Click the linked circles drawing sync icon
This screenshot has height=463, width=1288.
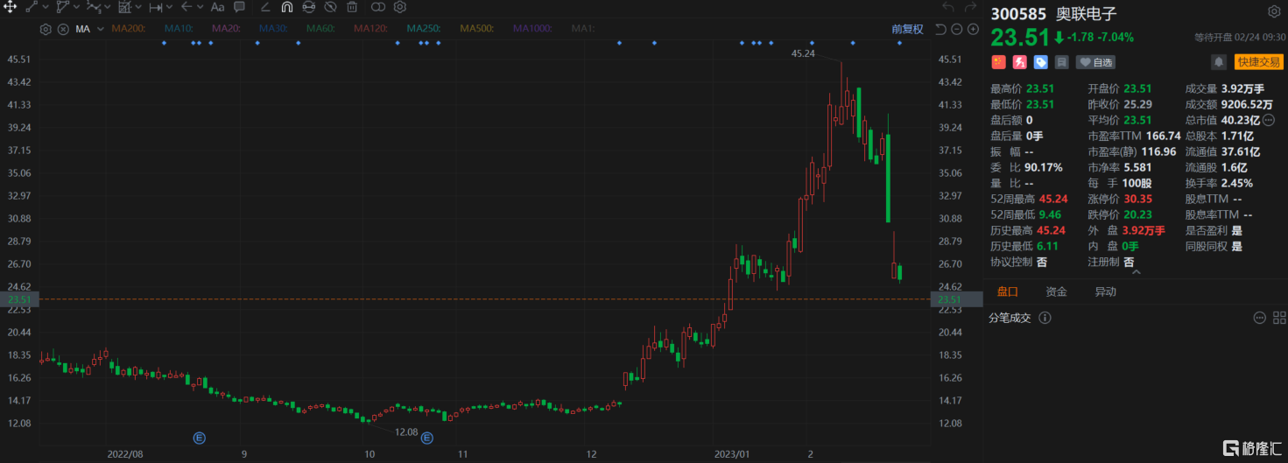(x=377, y=7)
